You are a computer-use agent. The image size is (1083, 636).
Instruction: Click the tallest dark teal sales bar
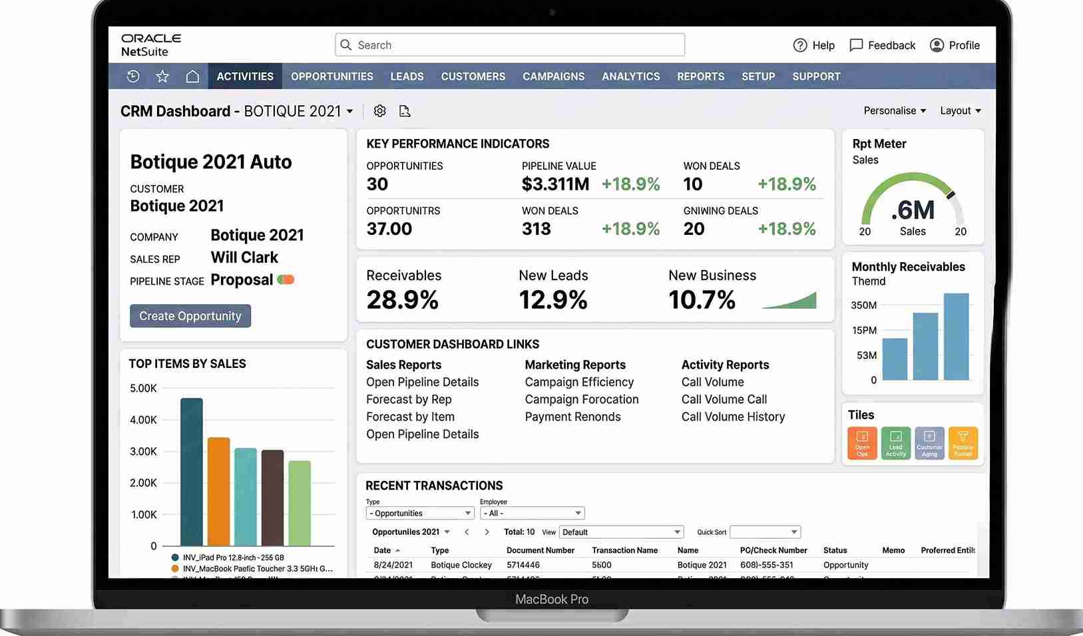coord(192,472)
